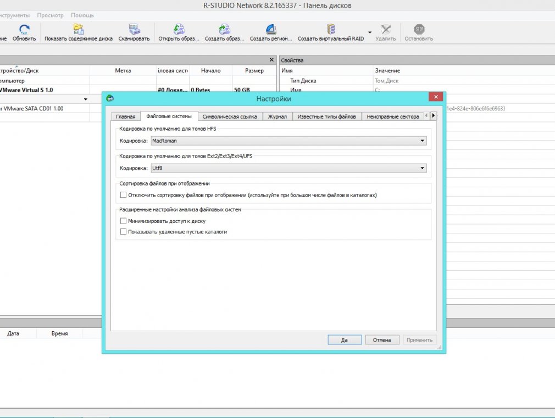Click the Открыть образ toolbar icon
This screenshot has height=418, width=555.
point(179,29)
